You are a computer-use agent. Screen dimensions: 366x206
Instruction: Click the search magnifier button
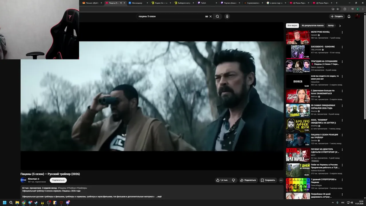[217, 16]
